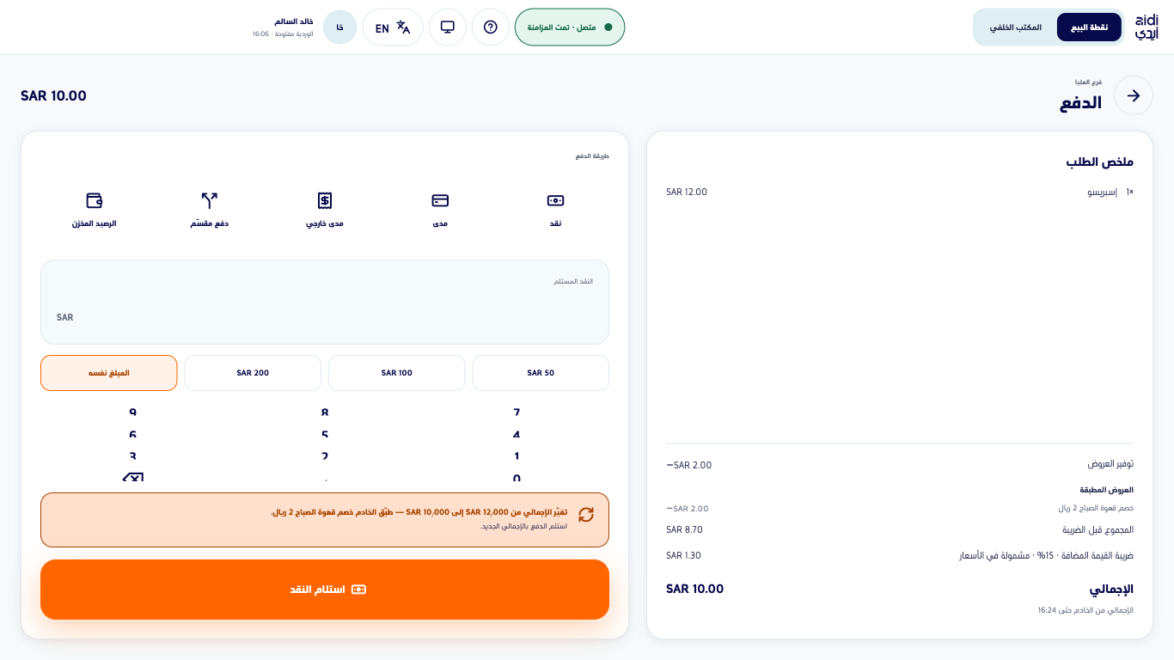Switch the language with the EN button
The width and height of the screenshot is (1174, 660).
pos(393,27)
